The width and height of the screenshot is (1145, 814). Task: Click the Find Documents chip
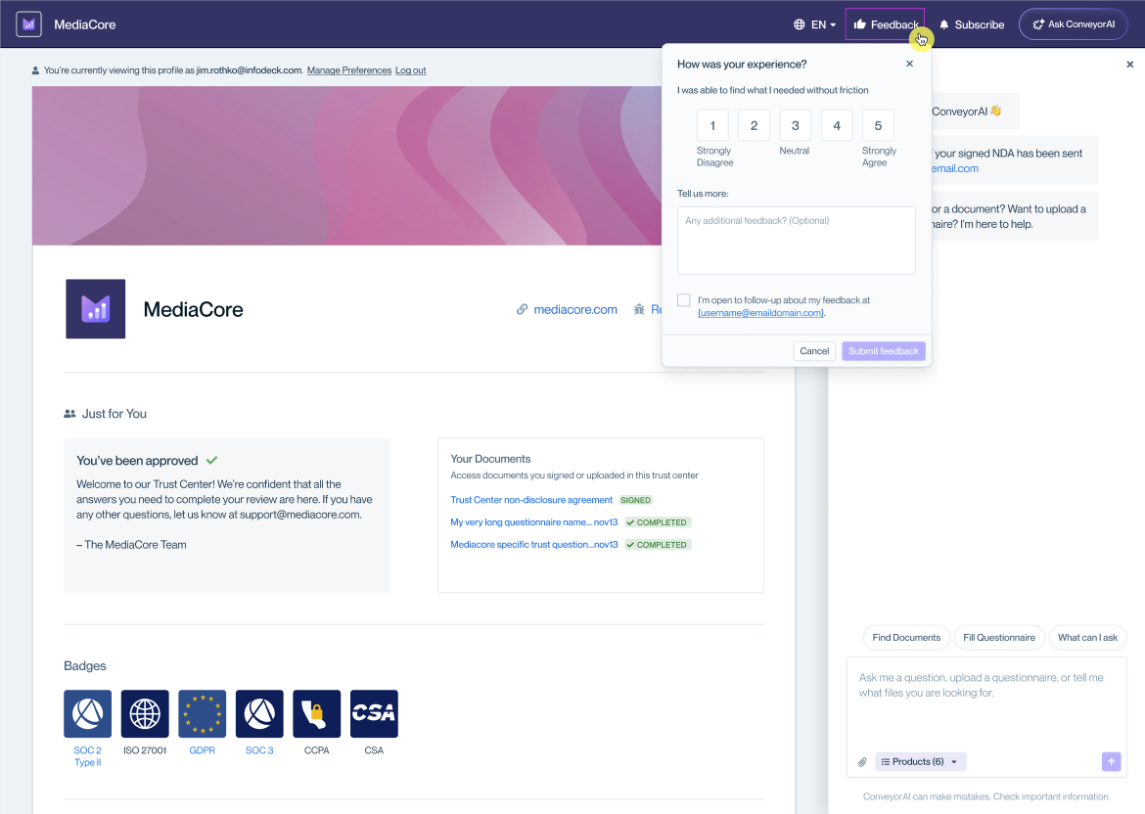(x=906, y=637)
